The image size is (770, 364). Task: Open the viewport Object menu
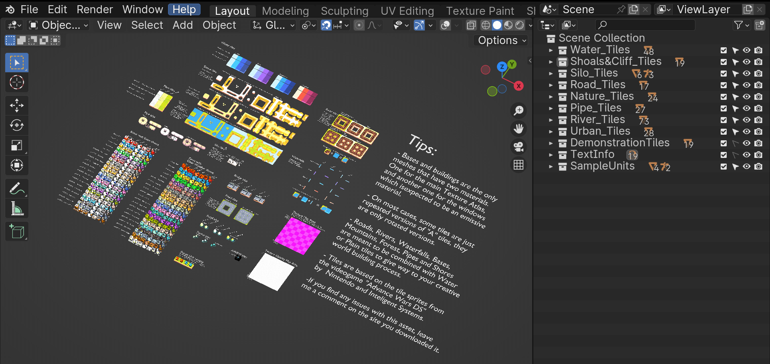[219, 25]
